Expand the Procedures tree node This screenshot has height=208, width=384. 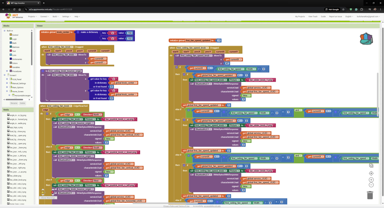point(7,71)
